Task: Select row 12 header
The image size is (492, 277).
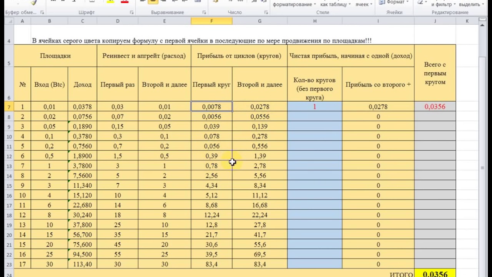Action: coord(9,156)
